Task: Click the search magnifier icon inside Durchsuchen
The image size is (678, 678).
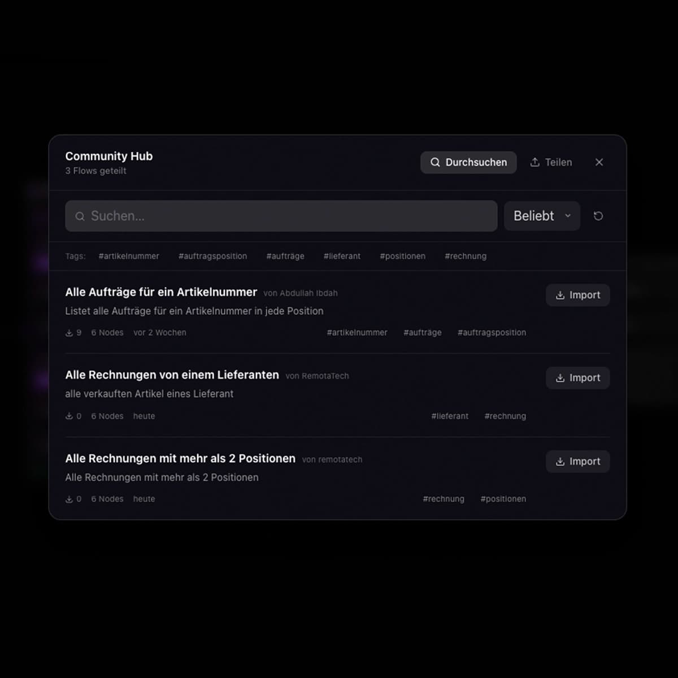Action: [435, 162]
